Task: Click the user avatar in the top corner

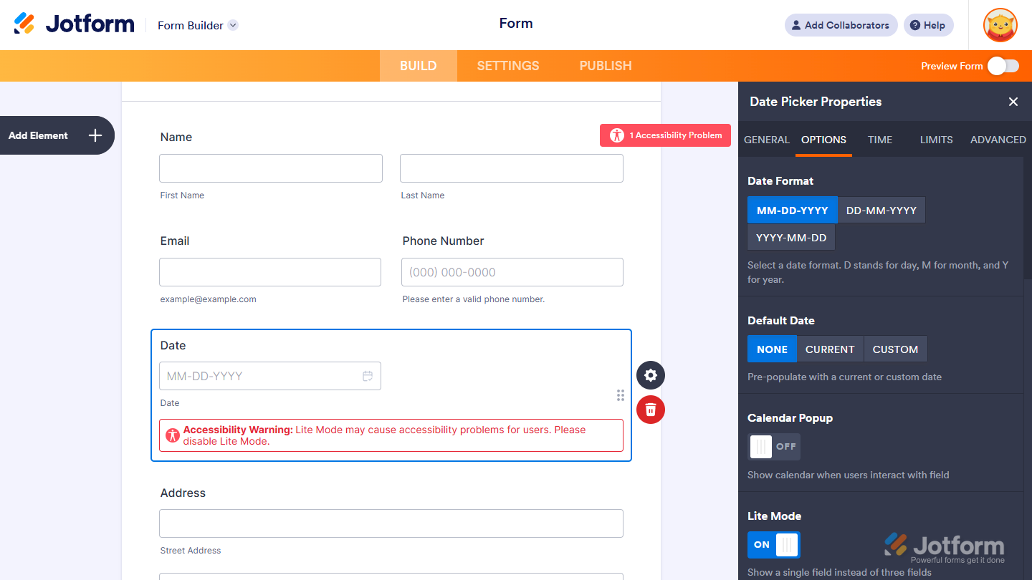Action: coord(1000,25)
